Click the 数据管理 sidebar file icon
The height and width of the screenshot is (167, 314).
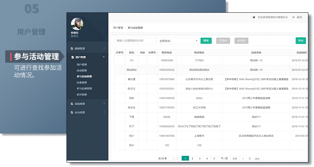tap(72, 48)
